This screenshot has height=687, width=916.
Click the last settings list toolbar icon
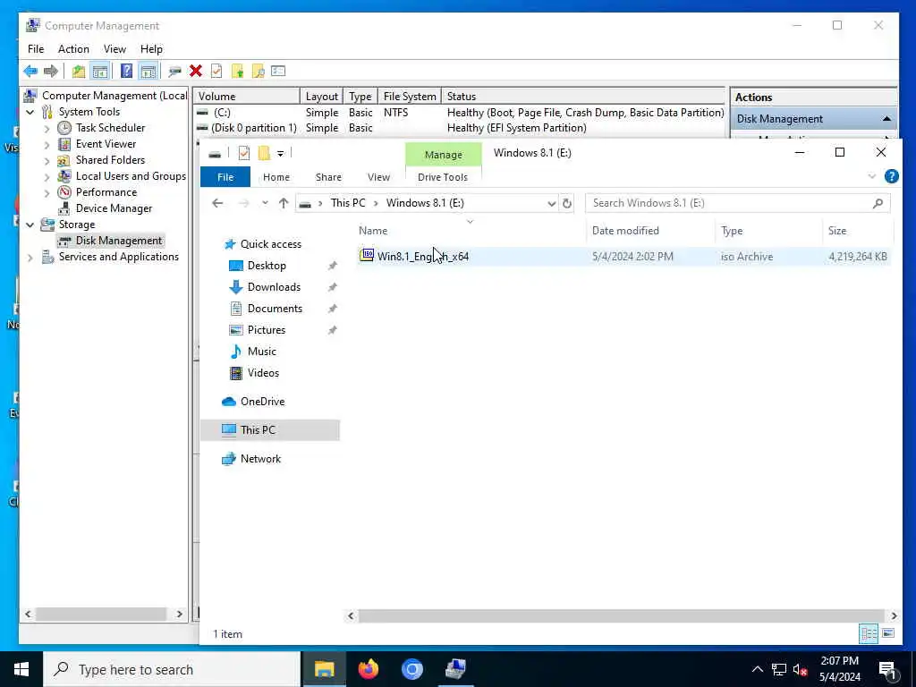point(278,72)
